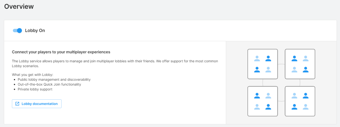This screenshot has width=340, height=127.
Task: Click dark-blue player icon atop upper-left lobby box
Action: pos(268,58)
